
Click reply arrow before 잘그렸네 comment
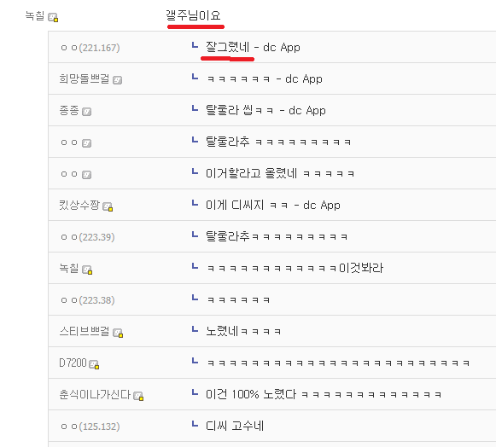(195, 45)
